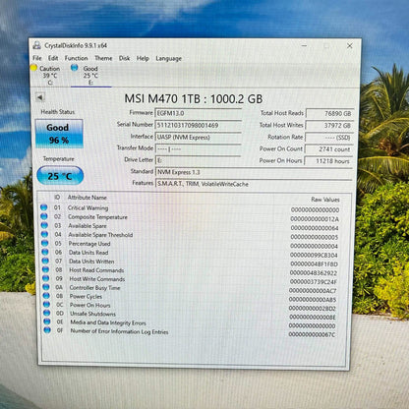Select the yellow Caution disk C: indicator
The width and height of the screenshot is (409, 409).
33,68
